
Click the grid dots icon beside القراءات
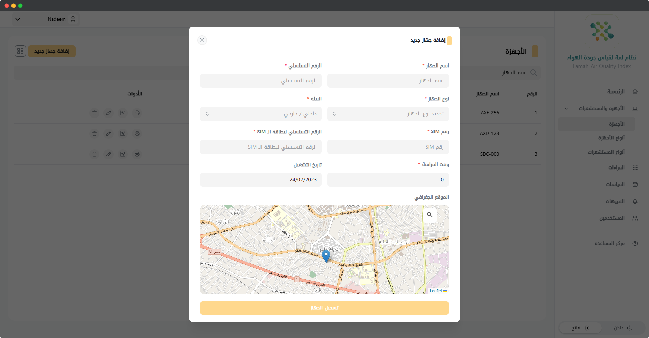click(635, 168)
